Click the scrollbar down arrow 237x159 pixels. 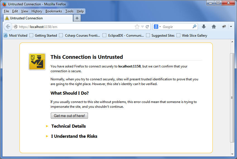pos(232,154)
